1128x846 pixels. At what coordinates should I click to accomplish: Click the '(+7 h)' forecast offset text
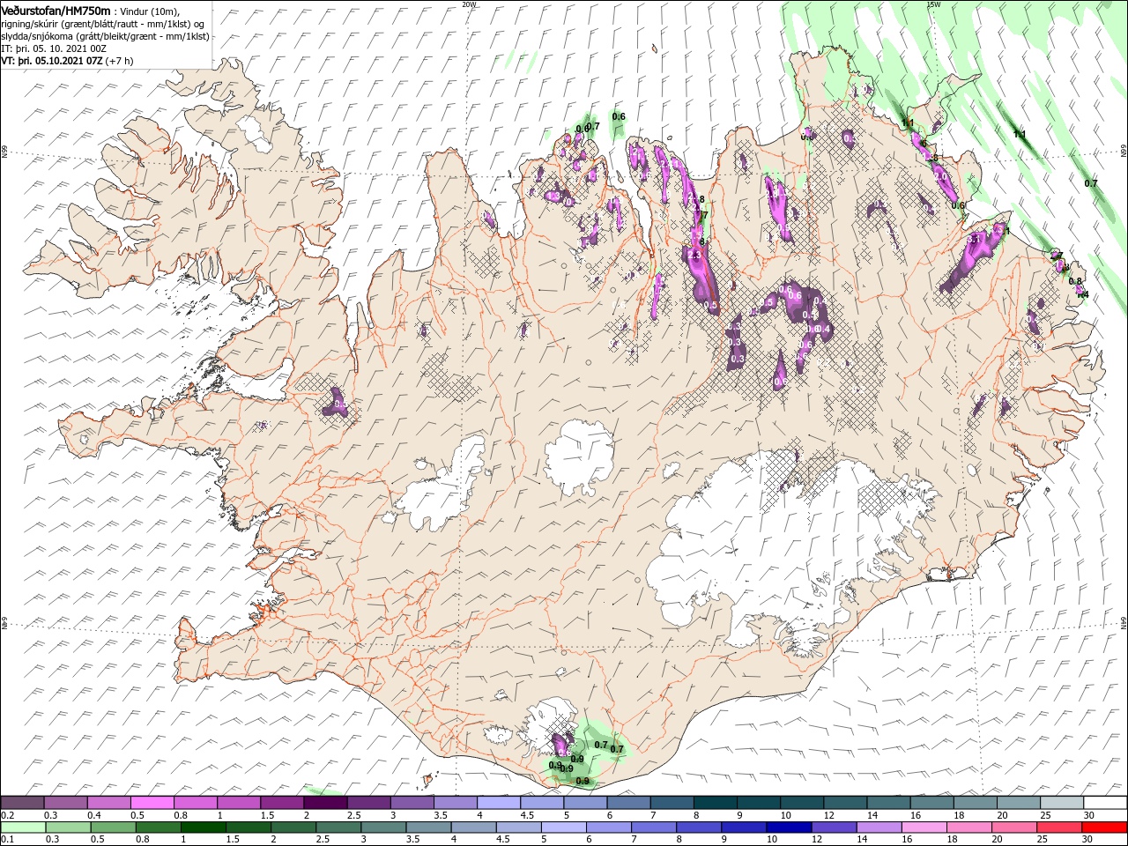coord(120,61)
